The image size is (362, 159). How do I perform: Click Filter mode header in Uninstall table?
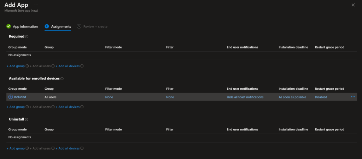tap(113, 129)
